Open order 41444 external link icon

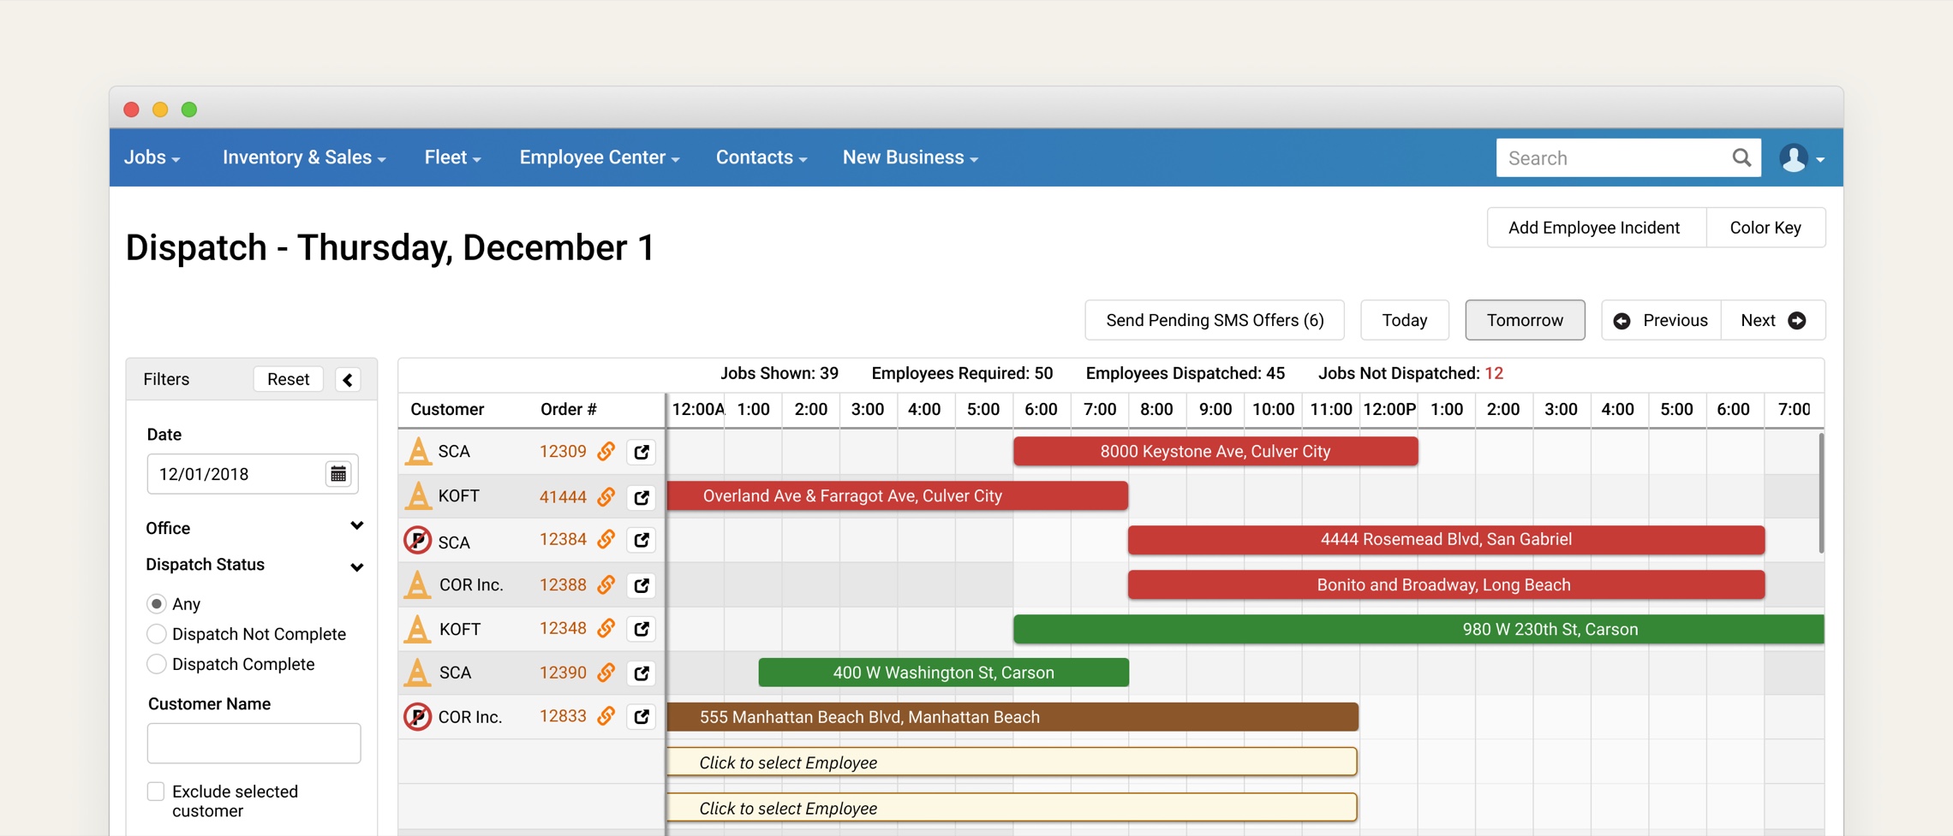pyautogui.click(x=642, y=497)
